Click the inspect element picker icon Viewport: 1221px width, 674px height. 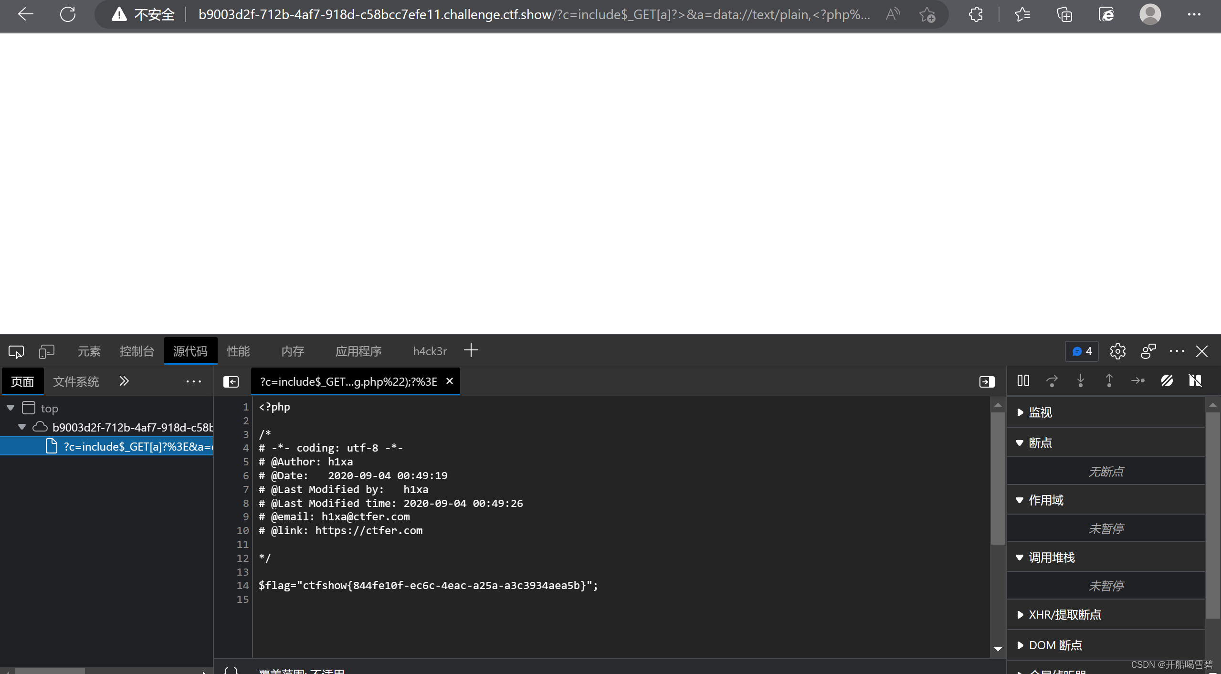[x=16, y=352]
